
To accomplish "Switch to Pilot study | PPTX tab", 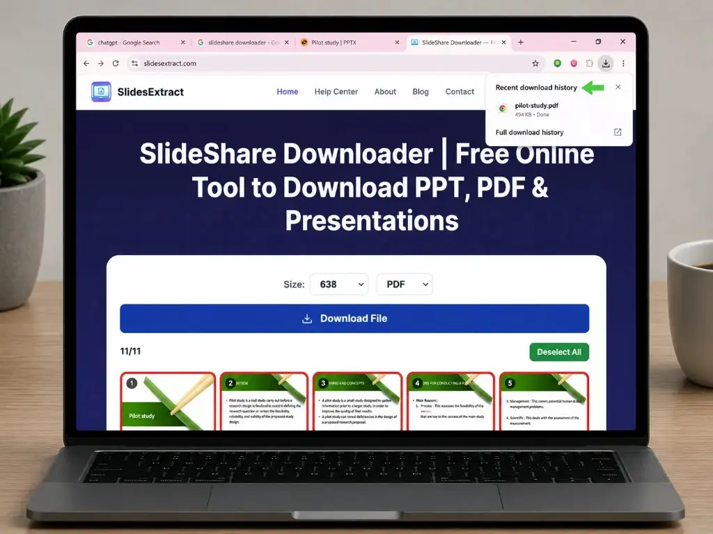I will tap(350, 42).
